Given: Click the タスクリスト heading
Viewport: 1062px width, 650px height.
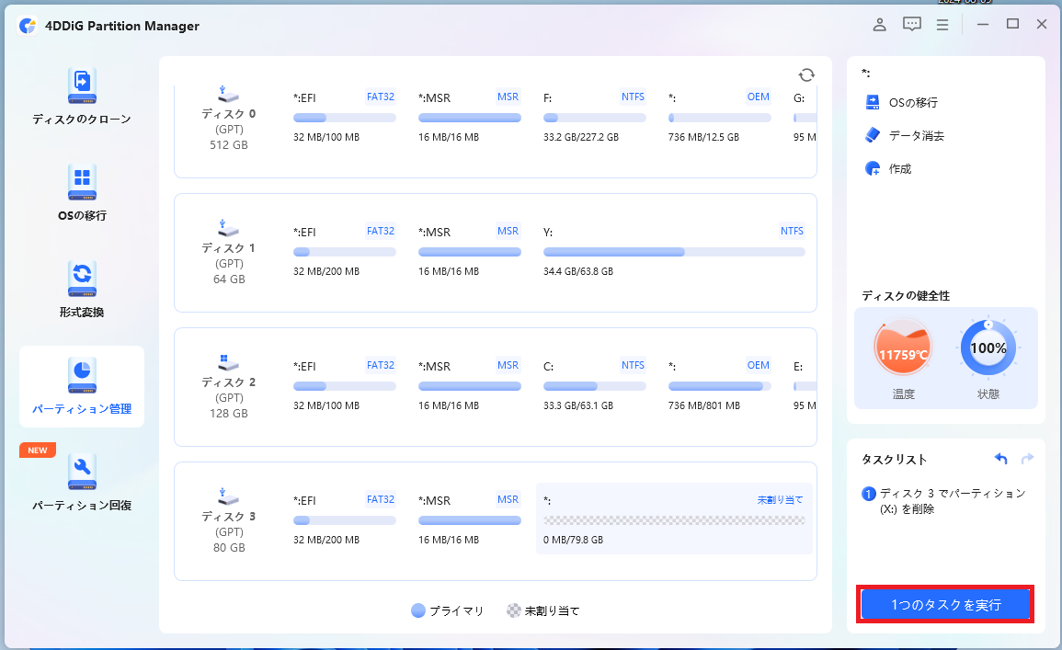Looking at the screenshot, I should coord(894,459).
